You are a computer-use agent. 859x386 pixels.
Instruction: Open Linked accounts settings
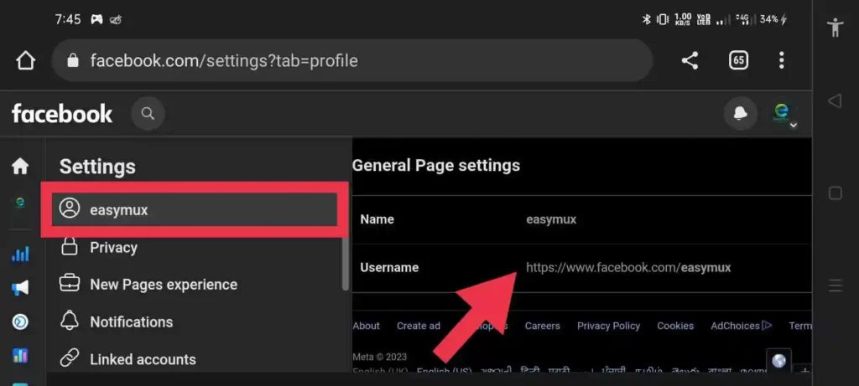(x=143, y=359)
